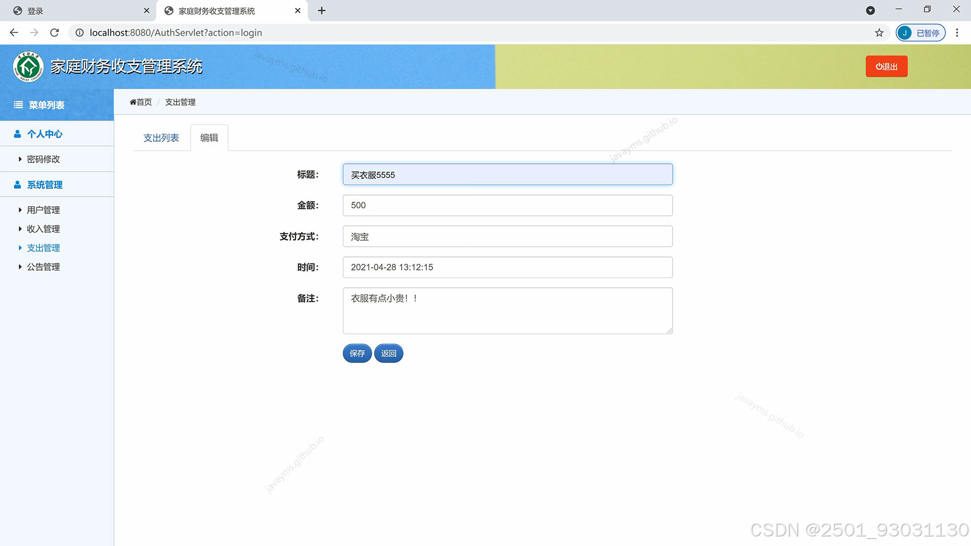The height and width of the screenshot is (546, 971).
Task: Switch to the 支出列表 tab
Action: [x=161, y=138]
